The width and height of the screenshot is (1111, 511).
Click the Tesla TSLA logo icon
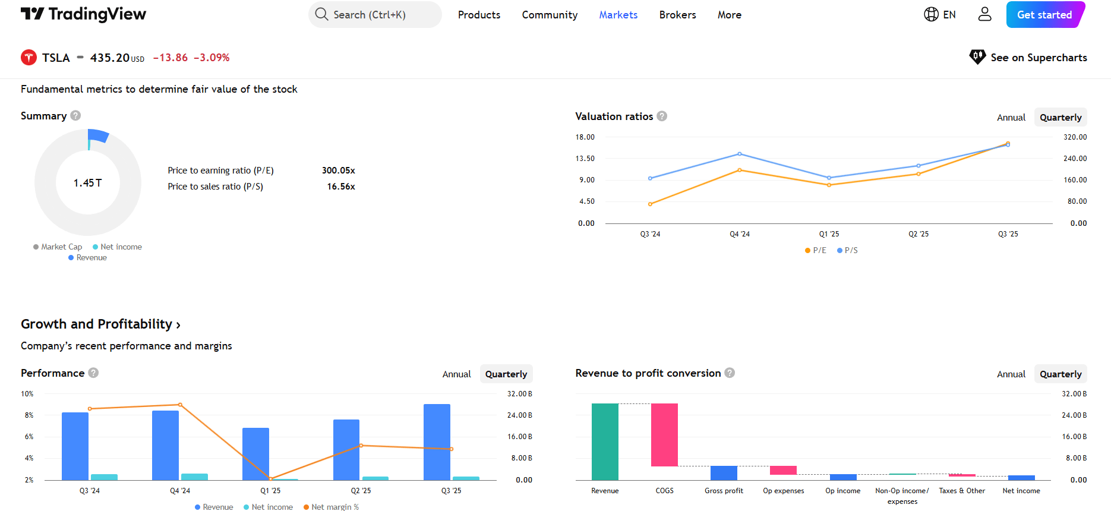(x=29, y=58)
